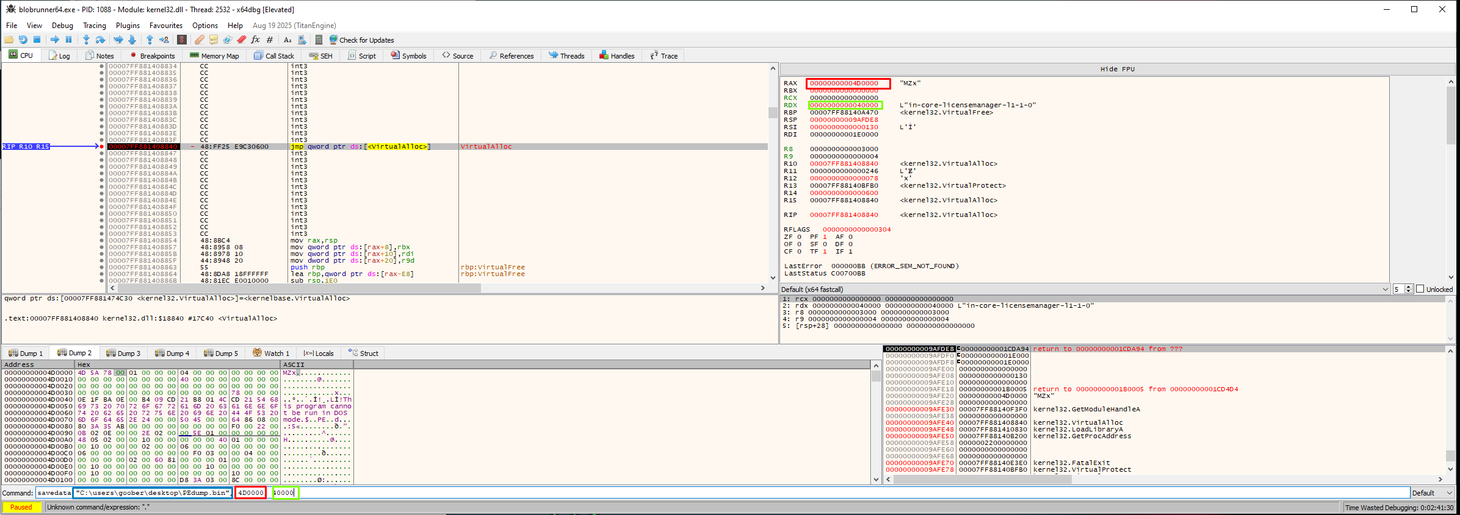This screenshot has height=515, width=1460.
Task: Open the Default (x64 fastcall) calling convention dropdown
Action: (1085, 289)
